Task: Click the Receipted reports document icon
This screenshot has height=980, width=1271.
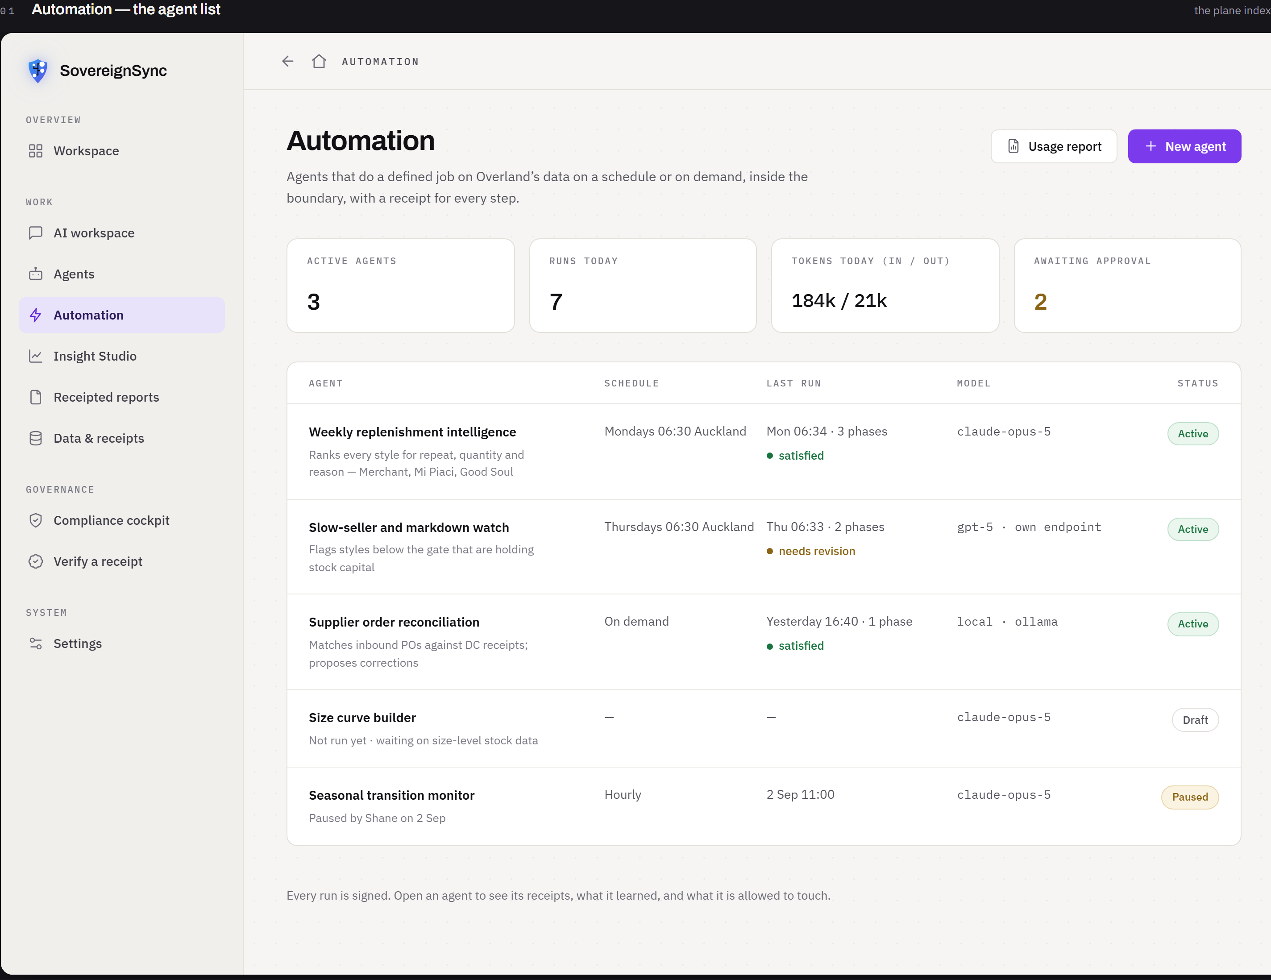Action: [36, 397]
